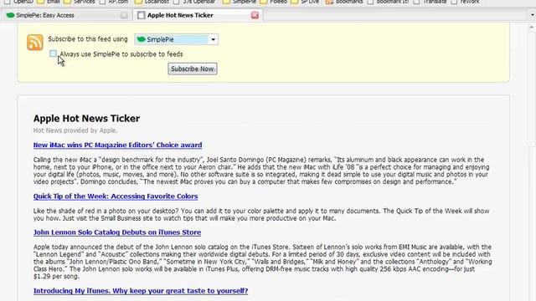Open the list-all-tabs dropdown arrow
The height and width of the screenshot is (301, 536).
point(532,15)
